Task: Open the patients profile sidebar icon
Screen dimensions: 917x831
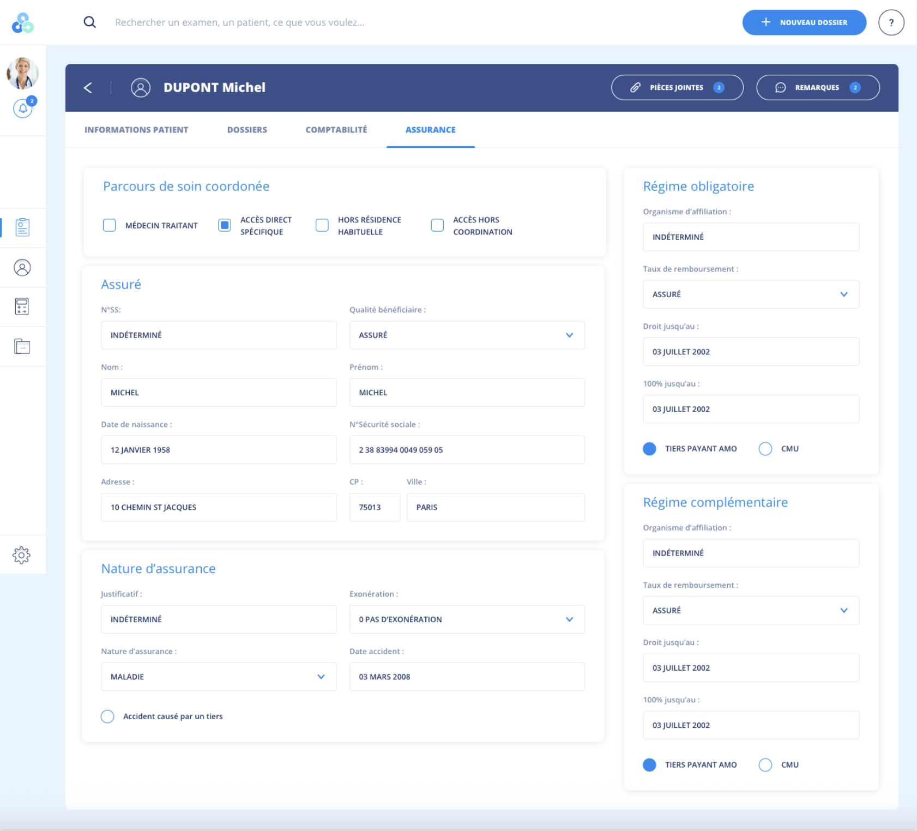Action: point(22,268)
